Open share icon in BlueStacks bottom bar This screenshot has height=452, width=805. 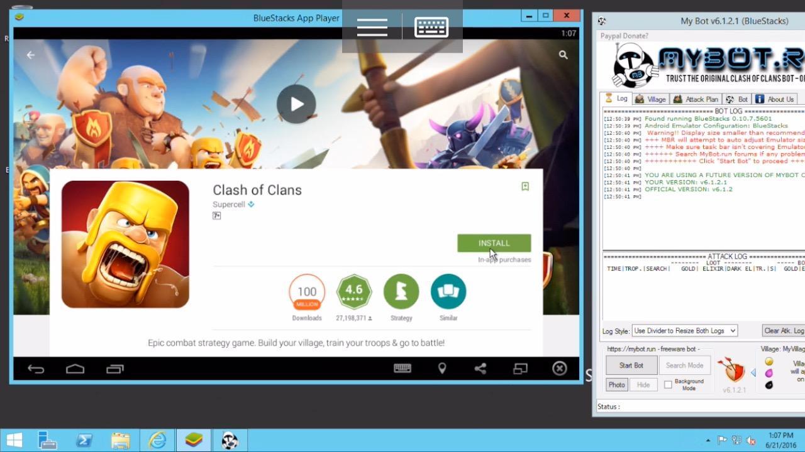click(x=480, y=369)
